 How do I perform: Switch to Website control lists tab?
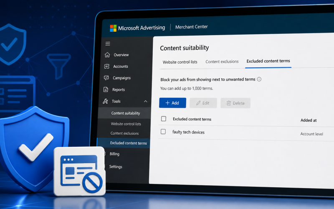(x=180, y=62)
